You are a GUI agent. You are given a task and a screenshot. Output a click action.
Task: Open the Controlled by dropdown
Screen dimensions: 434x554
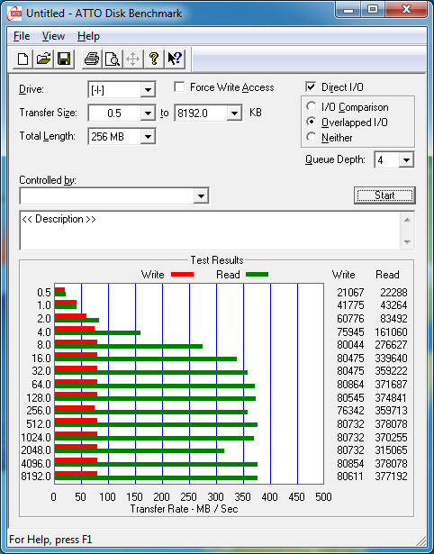[201, 195]
